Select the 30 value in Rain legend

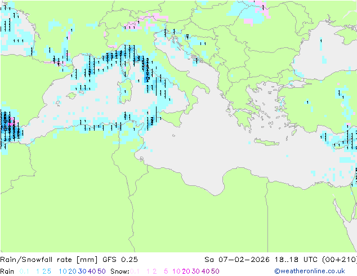click(x=82, y=271)
